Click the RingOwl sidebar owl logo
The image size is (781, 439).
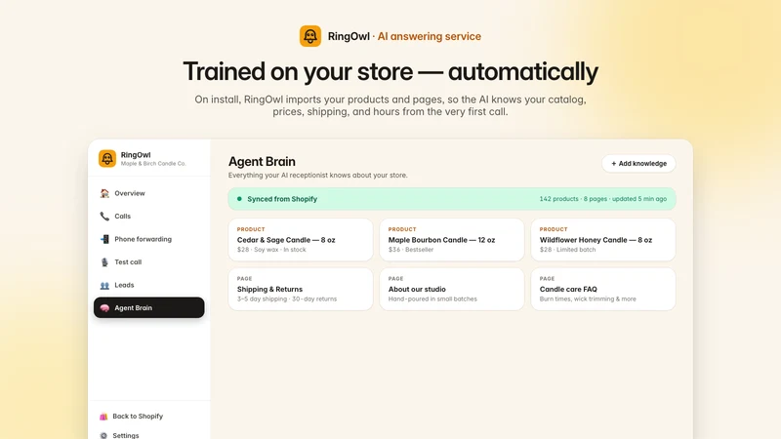pyautogui.click(x=107, y=159)
